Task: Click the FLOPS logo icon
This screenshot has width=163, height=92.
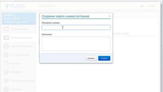Action: [7, 6]
